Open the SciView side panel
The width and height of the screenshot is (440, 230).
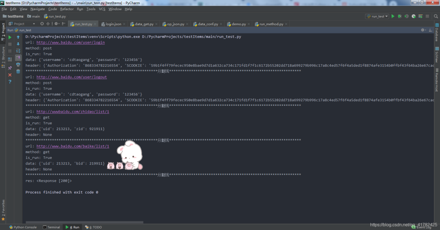[437, 54]
